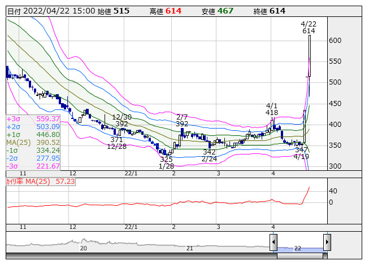Click the 終値 614 closing price header
Viewport: 369px width, 265px height.
coord(270,11)
